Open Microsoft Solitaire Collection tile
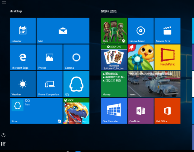The width and height of the screenshot is (194, 152). [114, 57]
